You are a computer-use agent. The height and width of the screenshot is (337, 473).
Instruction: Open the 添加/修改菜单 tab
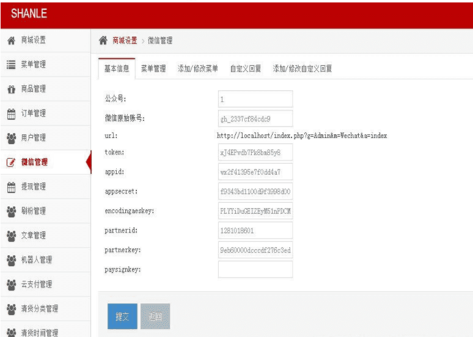coord(197,69)
